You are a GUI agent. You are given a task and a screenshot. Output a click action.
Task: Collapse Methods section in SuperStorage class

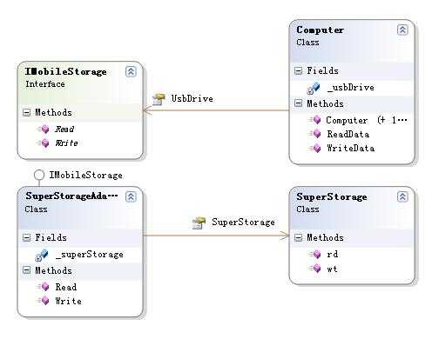click(298, 238)
